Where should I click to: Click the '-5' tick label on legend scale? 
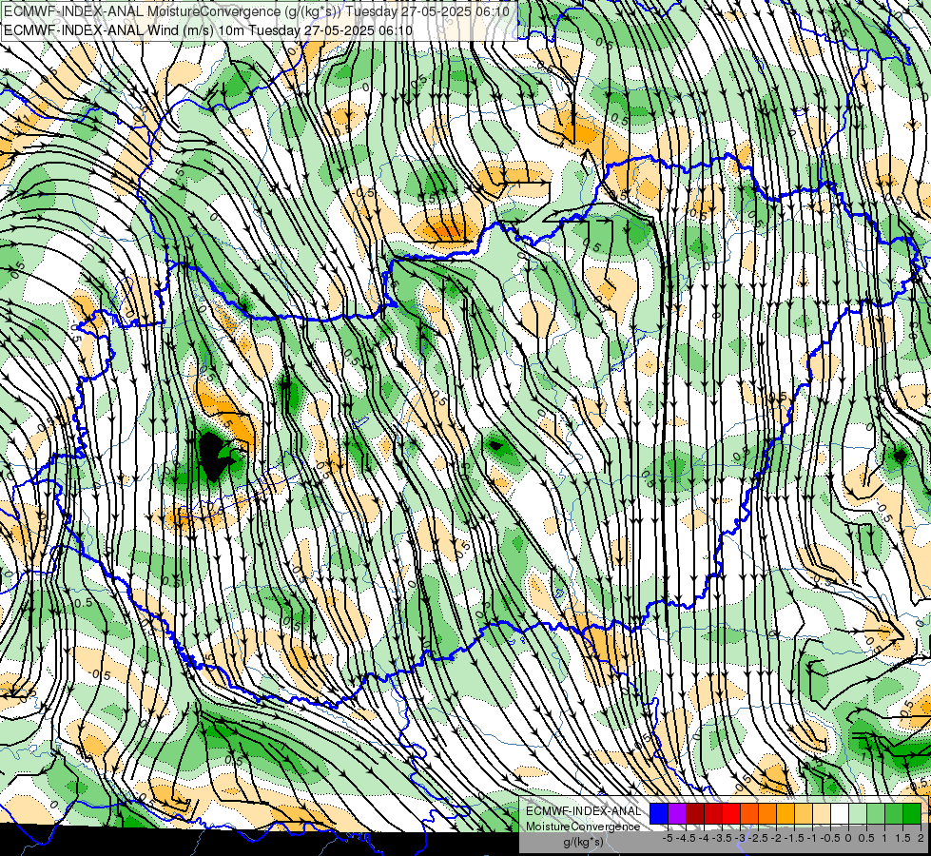coord(668,838)
